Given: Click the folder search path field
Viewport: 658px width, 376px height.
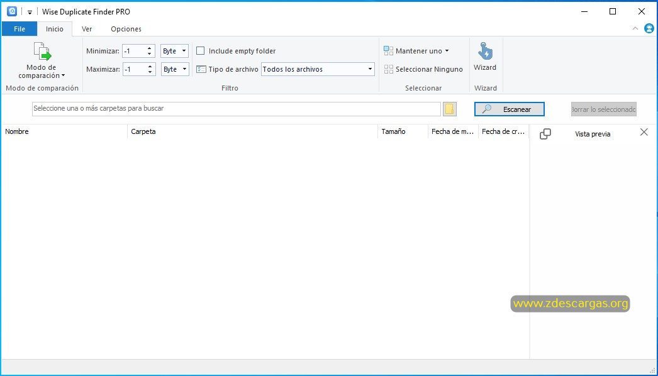Looking at the screenshot, I should [237, 109].
